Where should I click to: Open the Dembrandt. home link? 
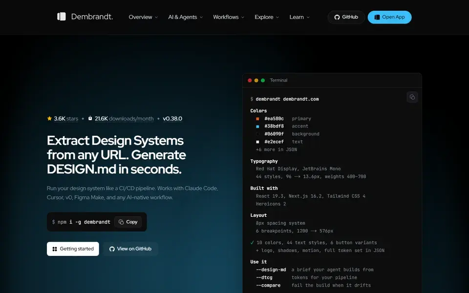85,17
